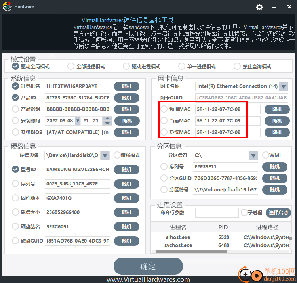Randomize the partition 序列号
The height and width of the screenshot is (283, 297).
point(275,167)
